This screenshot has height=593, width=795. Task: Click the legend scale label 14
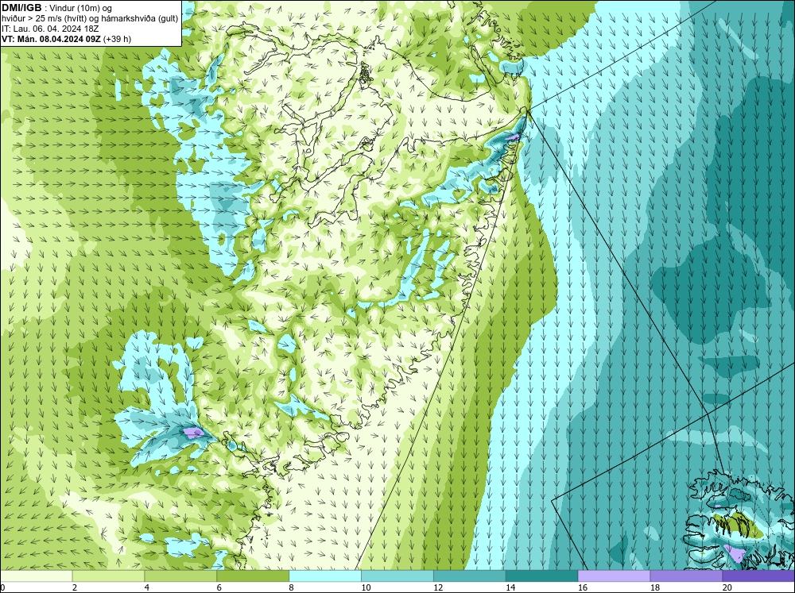pos(510,587)
